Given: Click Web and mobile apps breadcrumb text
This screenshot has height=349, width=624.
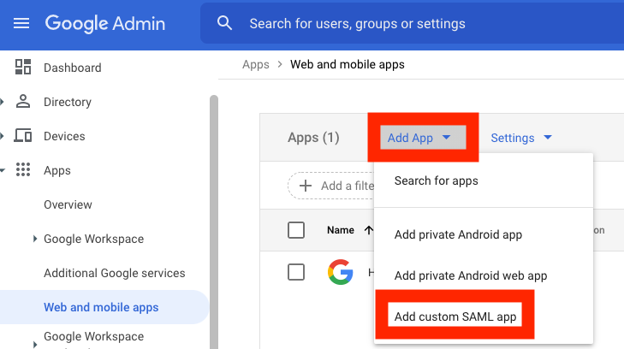Looking at the screenshot, I should (348, 64).
